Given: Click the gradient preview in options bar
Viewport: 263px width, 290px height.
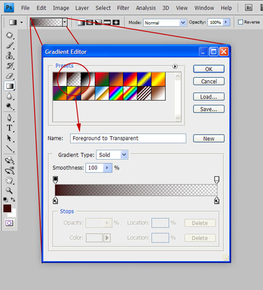Looking at the screenshot, I should pyautogui.click(x=46, y=22).
